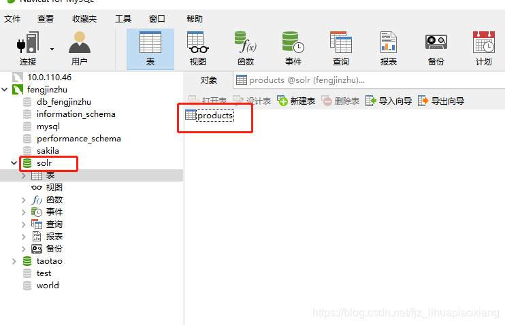
Task: Expand the 函数 functions node under solr
Action: click(x=24, y=200)
